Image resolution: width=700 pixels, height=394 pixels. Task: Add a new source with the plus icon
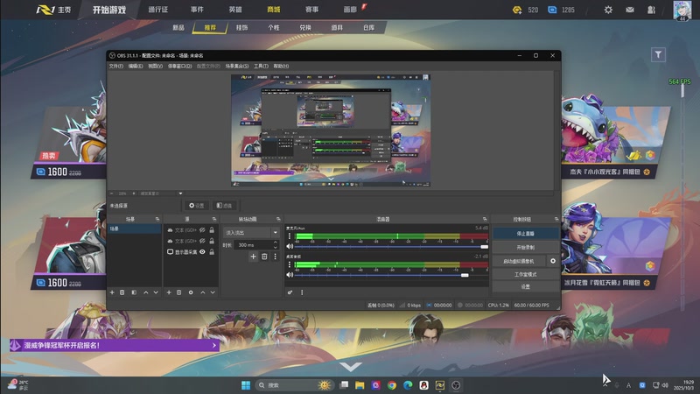168,292
